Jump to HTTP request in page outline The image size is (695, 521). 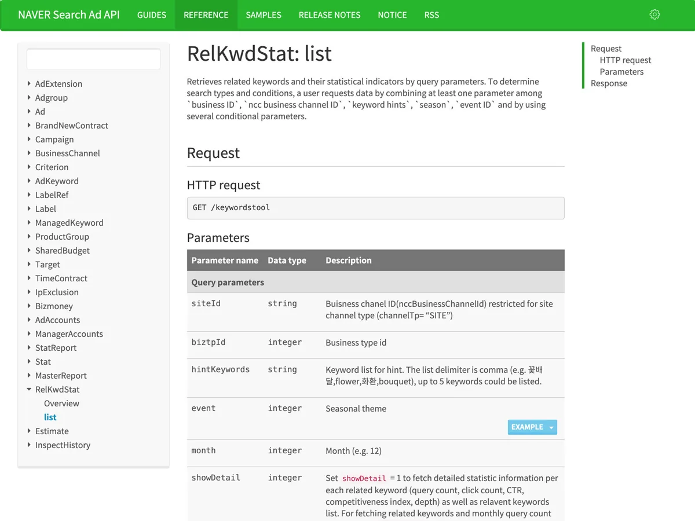click(x=625, y=60)
